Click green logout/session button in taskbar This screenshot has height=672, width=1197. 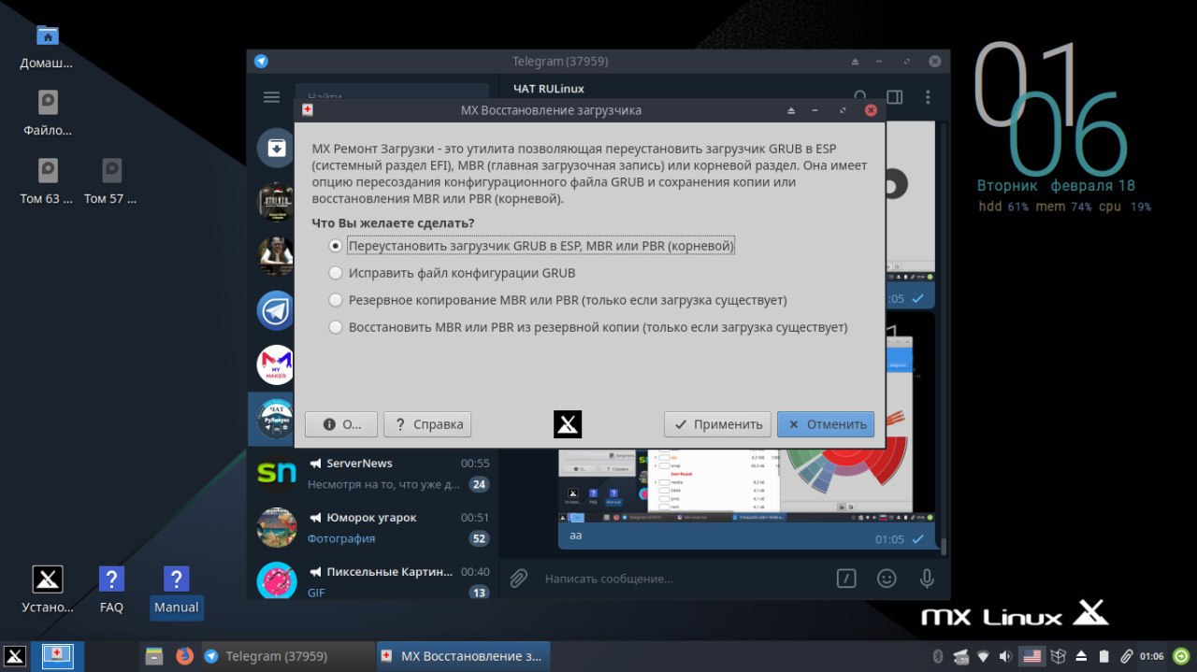coord(1181,656)
